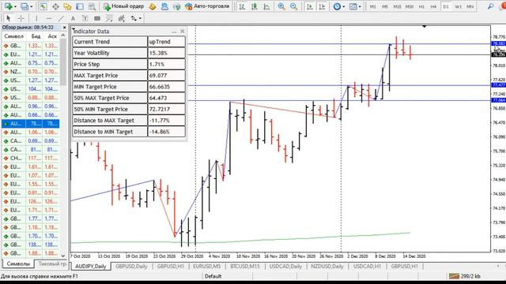Zoom in on the chart
This screenshot has width=506, height=284.
coord(281,6)
